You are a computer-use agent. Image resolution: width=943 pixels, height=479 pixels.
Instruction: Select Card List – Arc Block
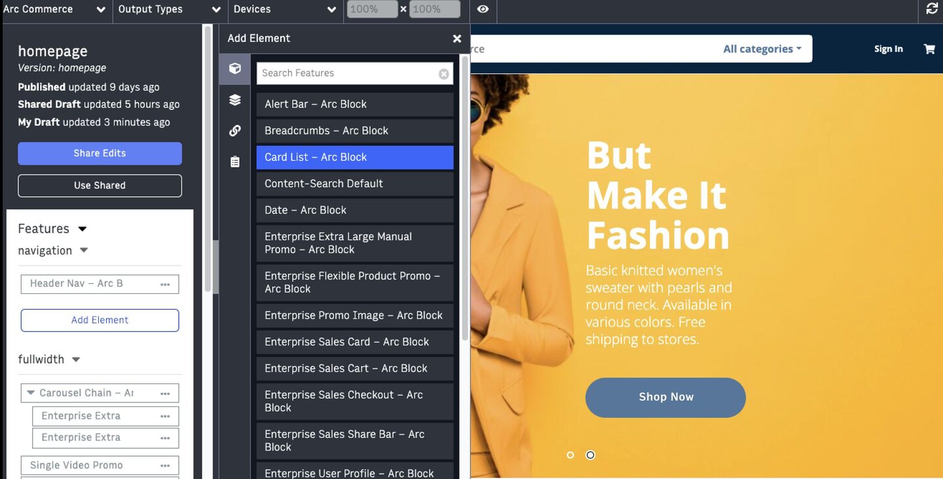[354, 157]
